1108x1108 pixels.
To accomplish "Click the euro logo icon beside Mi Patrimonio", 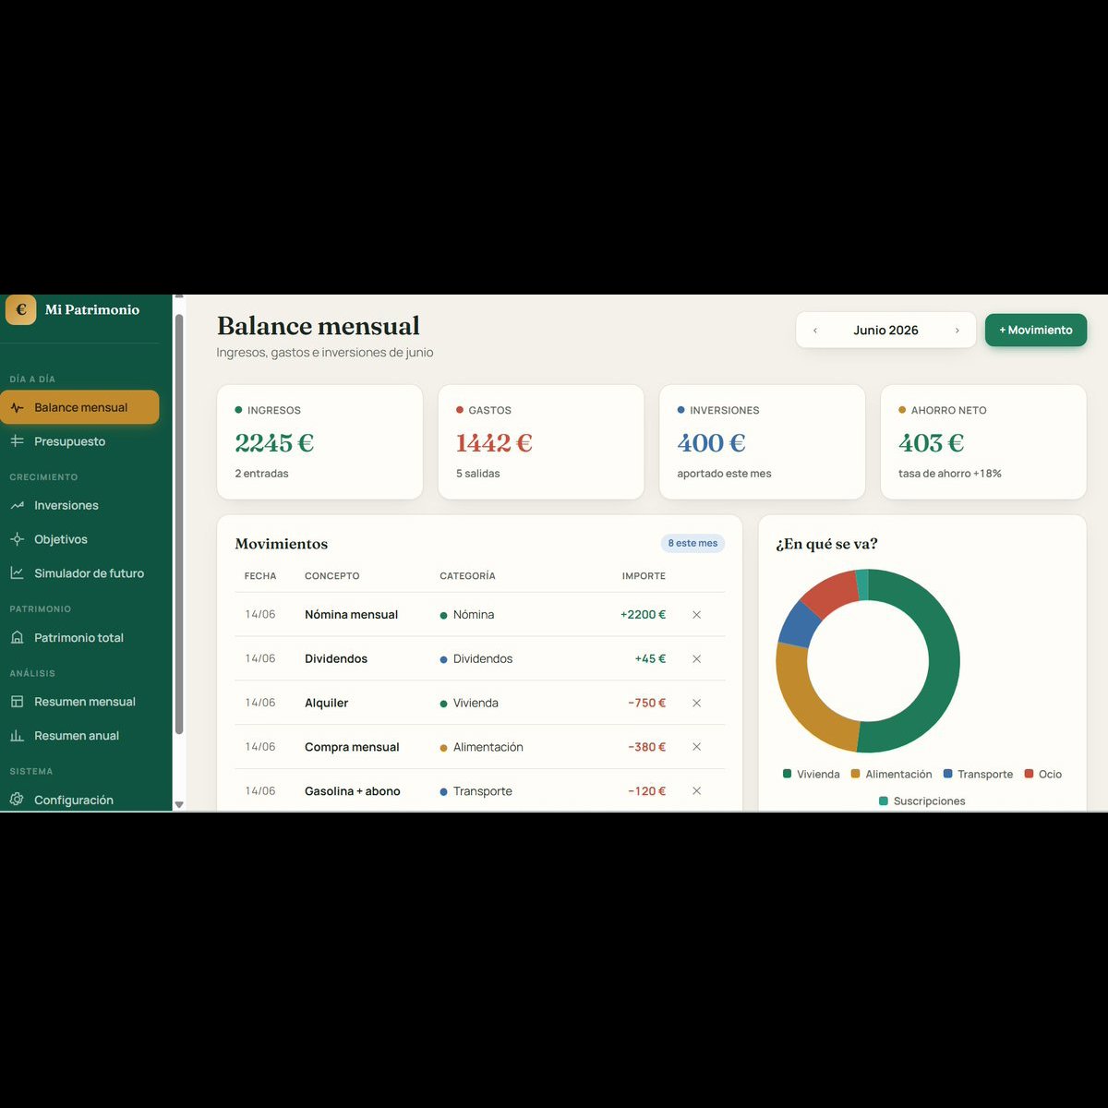I will [x=21, y=310].
